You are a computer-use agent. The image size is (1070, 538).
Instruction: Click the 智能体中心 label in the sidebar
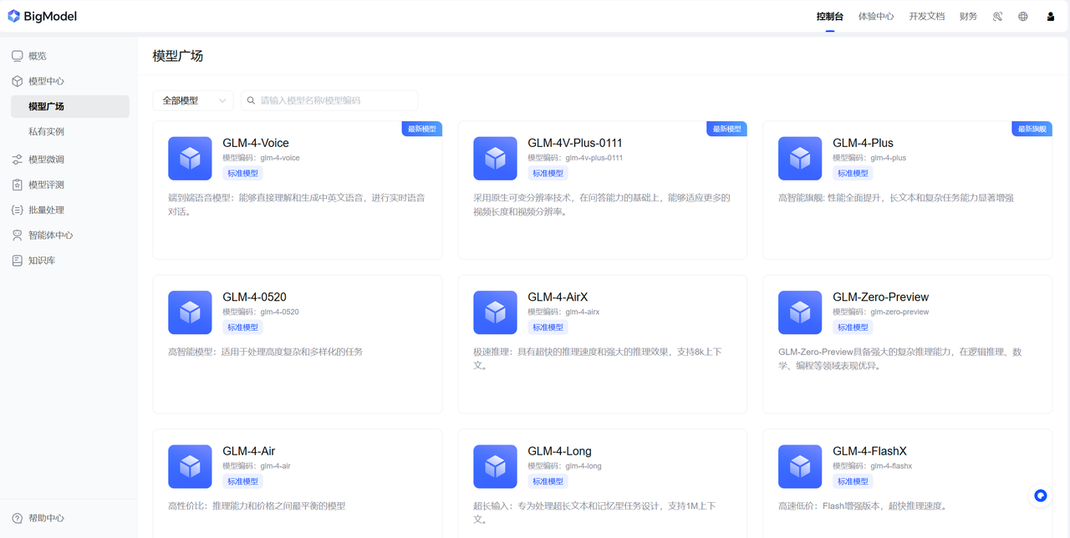tap(50, 236)
